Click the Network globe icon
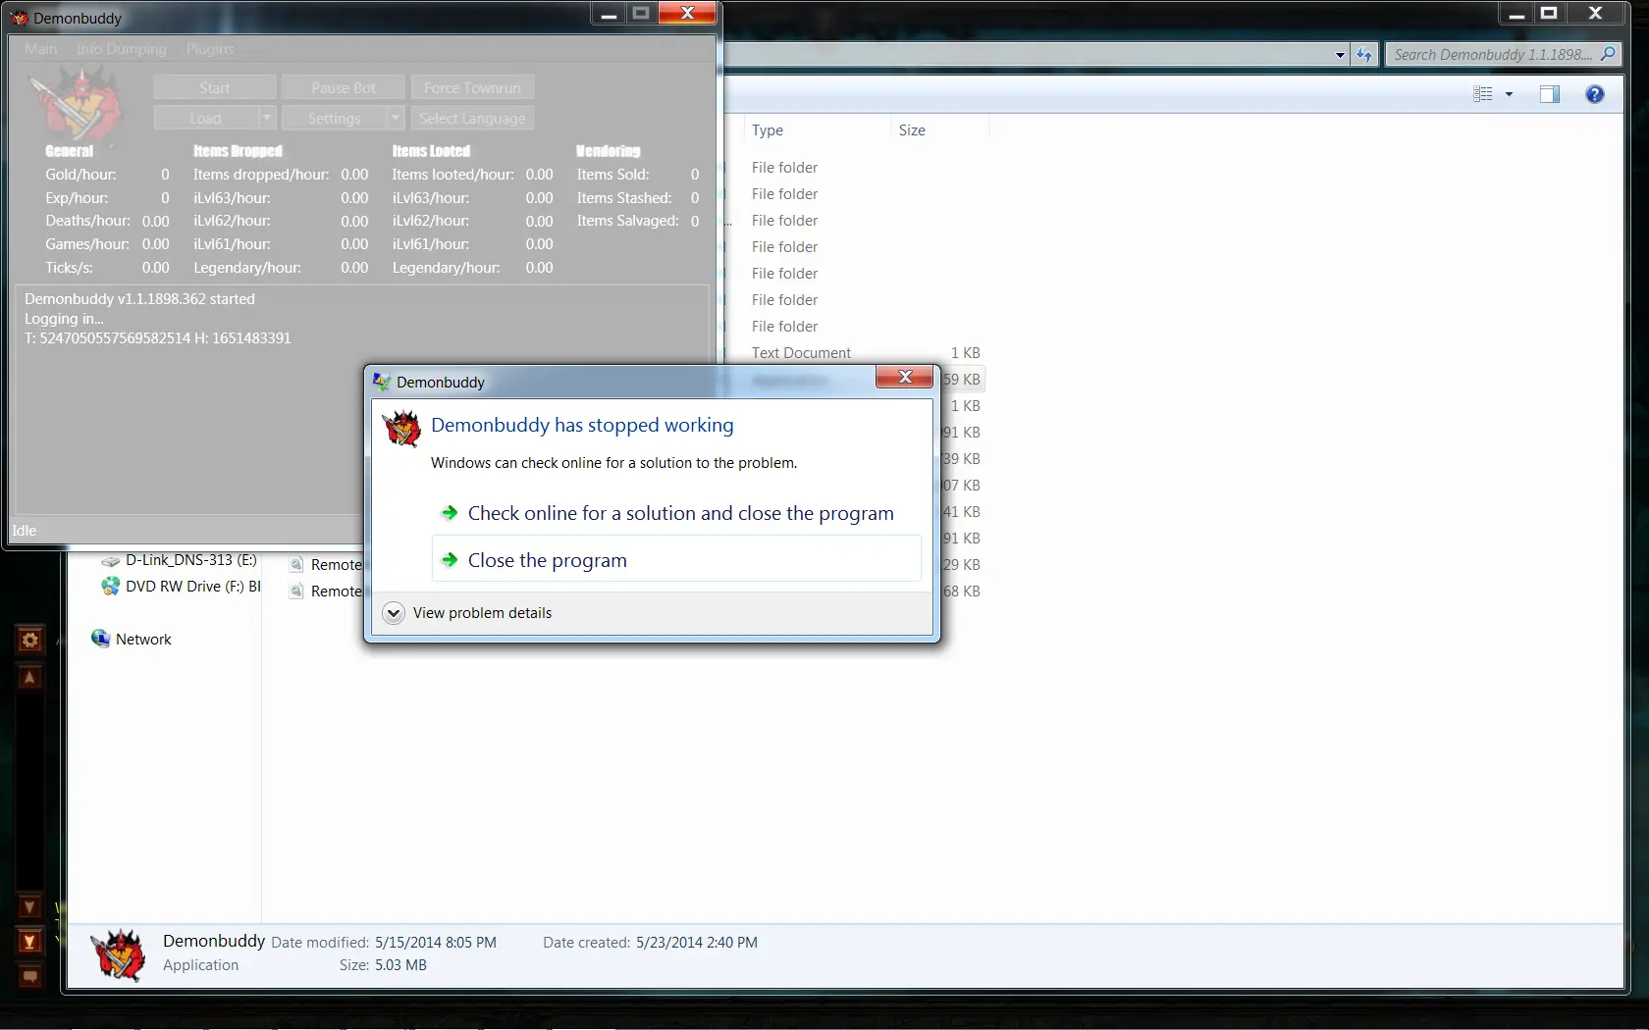The width and height of the screenshot is (1649, 1030). click(x=100, y=639)
